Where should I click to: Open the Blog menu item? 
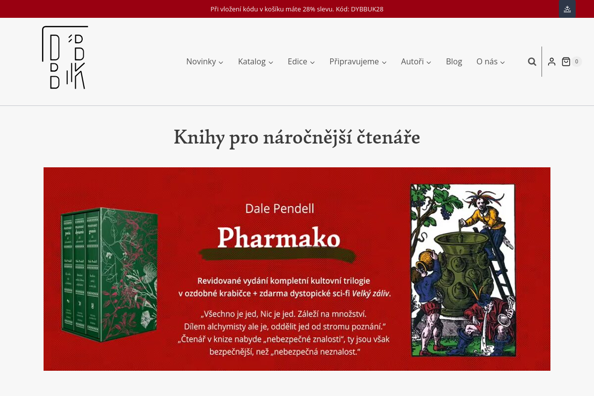pos(454,61)
